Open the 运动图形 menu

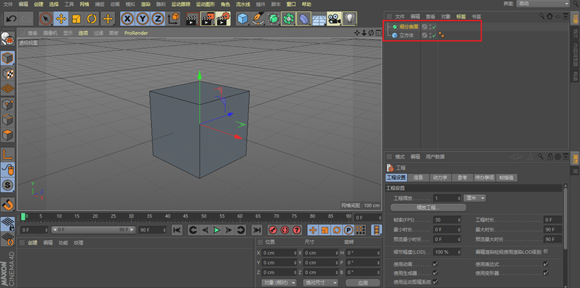[x=206, y=4]
